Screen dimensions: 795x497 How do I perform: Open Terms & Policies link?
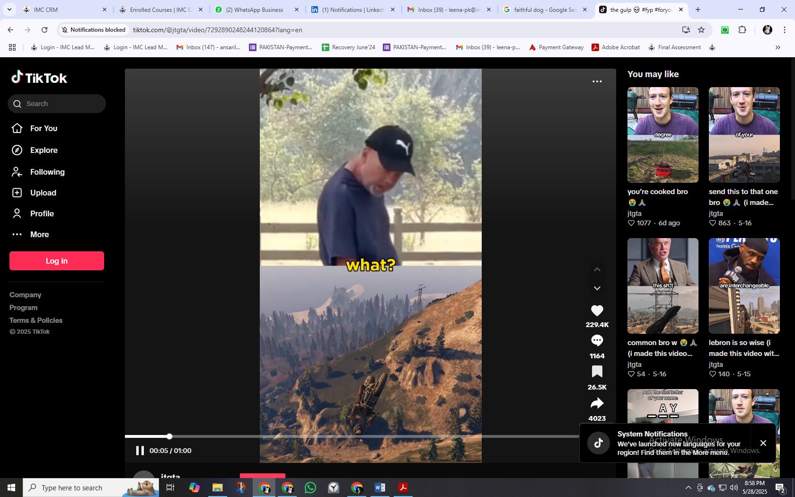[x=36, y=320]
